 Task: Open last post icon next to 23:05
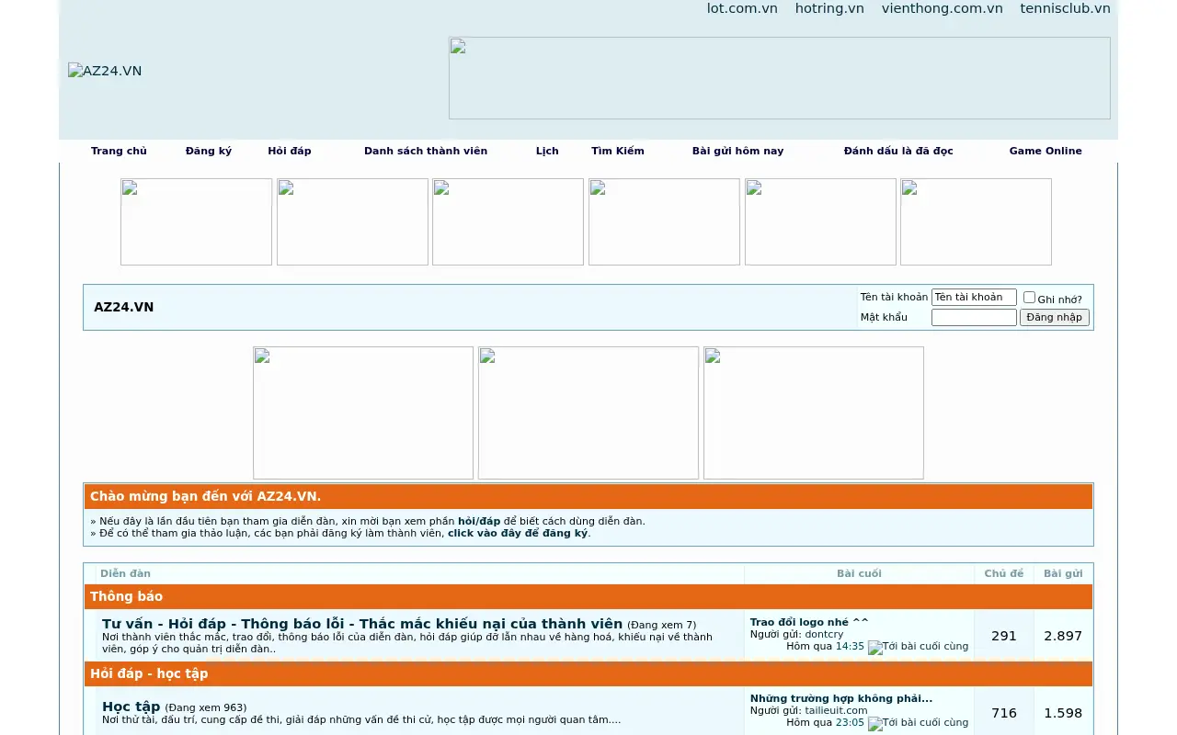(x=918, y=723)
